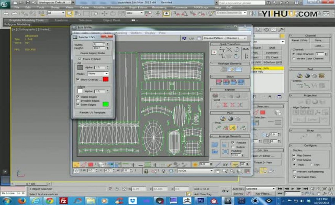The width and height of the screenshot is (335, 205).
Task: Collapse the Arrange Elements rollout
Action: [230, 136]
